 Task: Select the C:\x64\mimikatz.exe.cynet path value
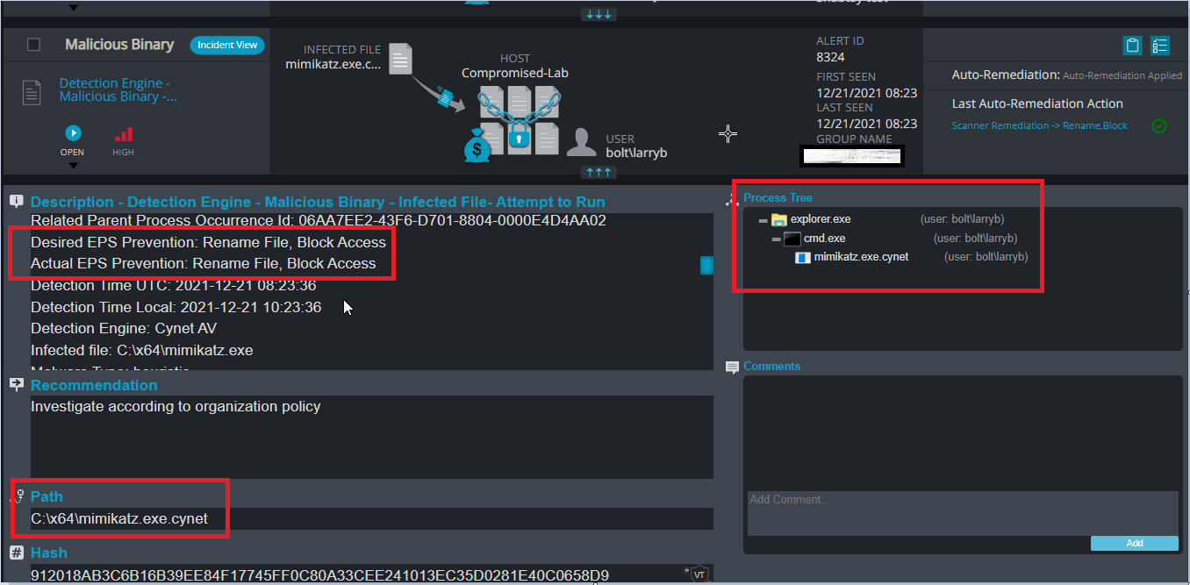[x=119, y=518]
